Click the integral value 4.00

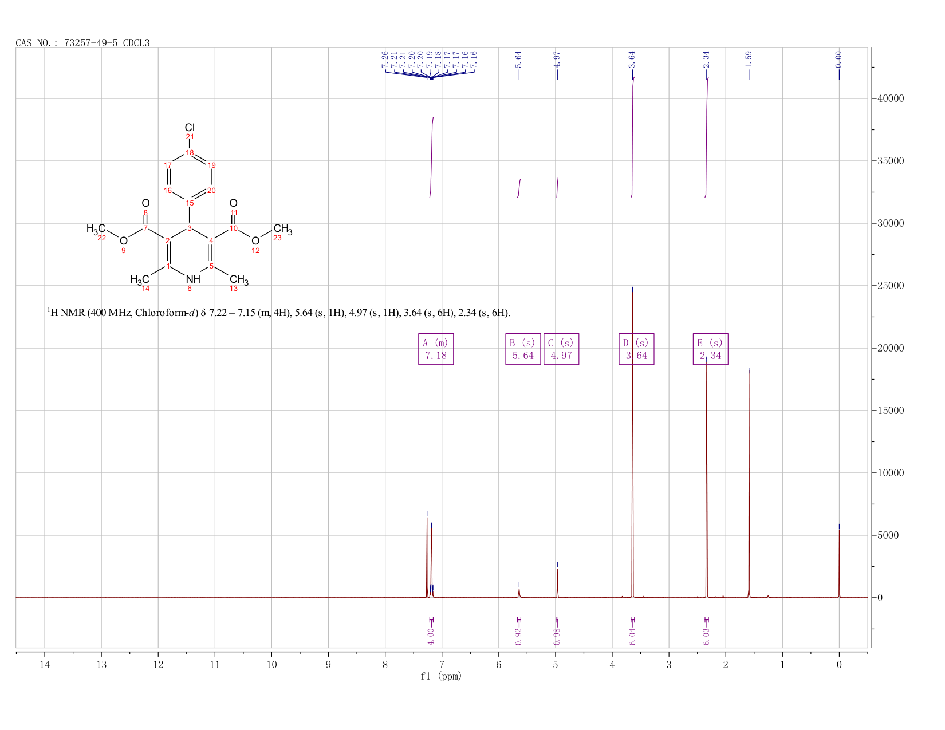431,636
